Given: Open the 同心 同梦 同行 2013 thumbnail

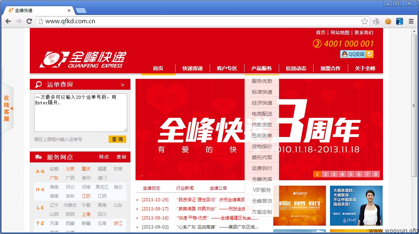Looking at the screenshot, I should [x=299, y=206].
